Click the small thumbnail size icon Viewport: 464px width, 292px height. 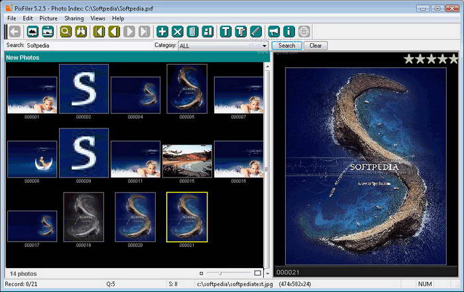(202, 273)
